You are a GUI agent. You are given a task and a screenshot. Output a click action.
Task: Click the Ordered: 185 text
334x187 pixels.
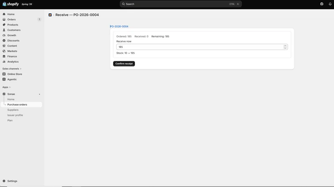124,37
